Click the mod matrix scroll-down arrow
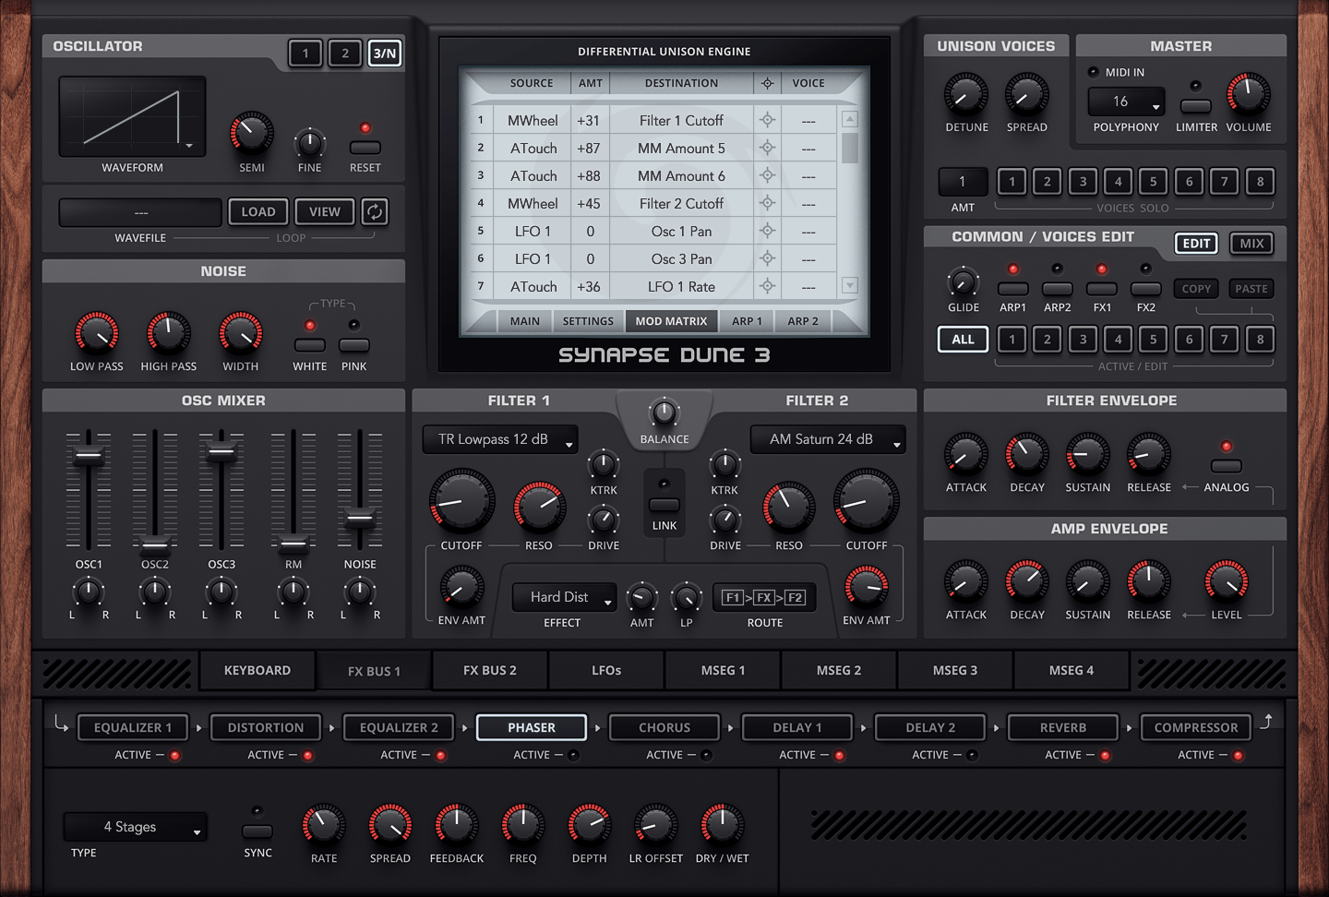The height and width of the screenshot is (897, 1329). pyautogui.click(x=849, y=286)
